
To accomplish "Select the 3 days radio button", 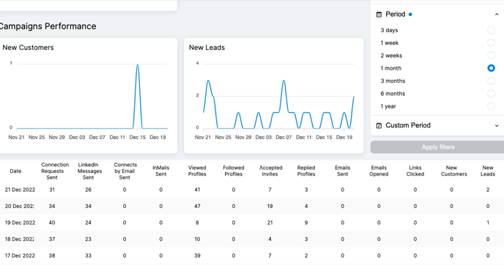I will 491,30.
